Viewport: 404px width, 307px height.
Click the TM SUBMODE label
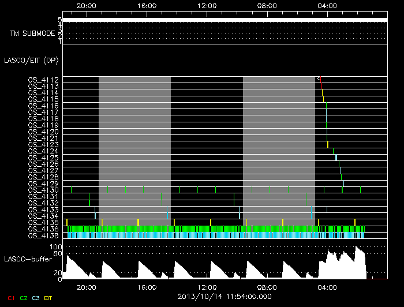(32, 33)
